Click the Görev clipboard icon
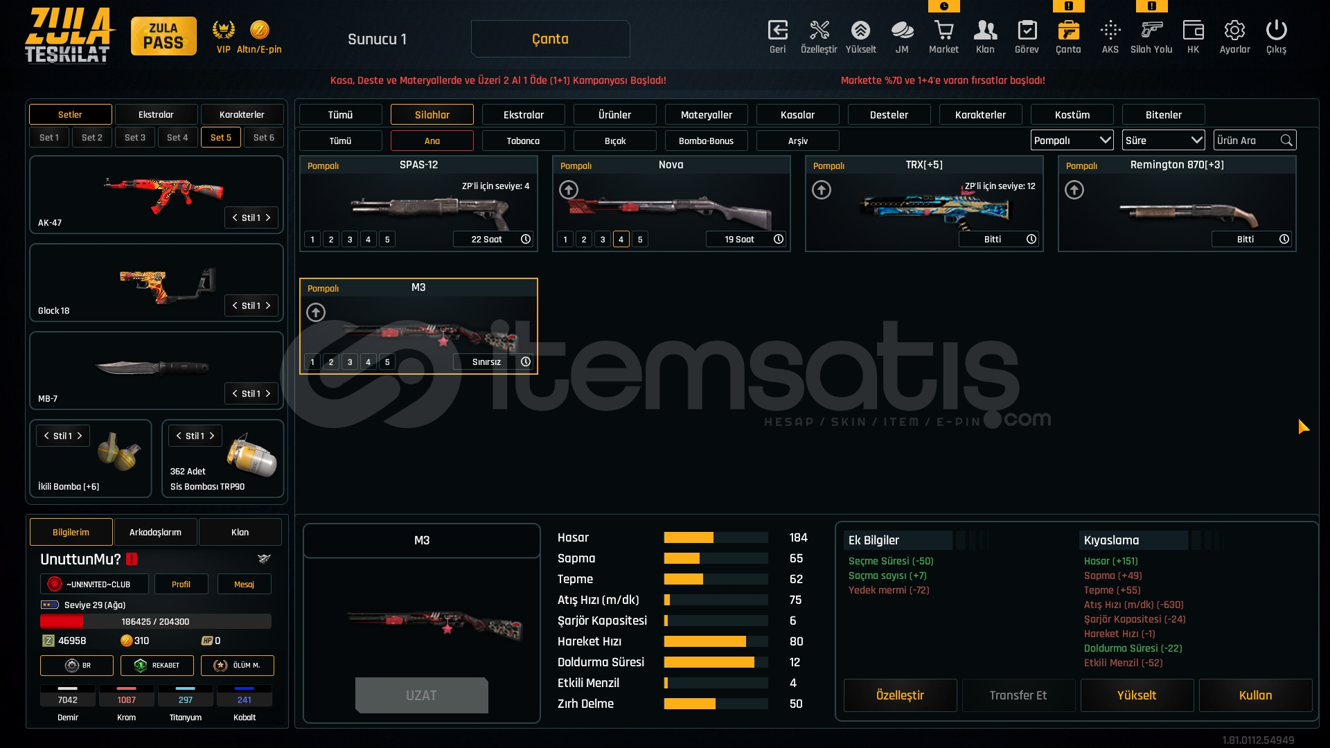Image resolution: width=1330 pixels, height=748 pixels. pyautogui.click(x=1027, y=31)
